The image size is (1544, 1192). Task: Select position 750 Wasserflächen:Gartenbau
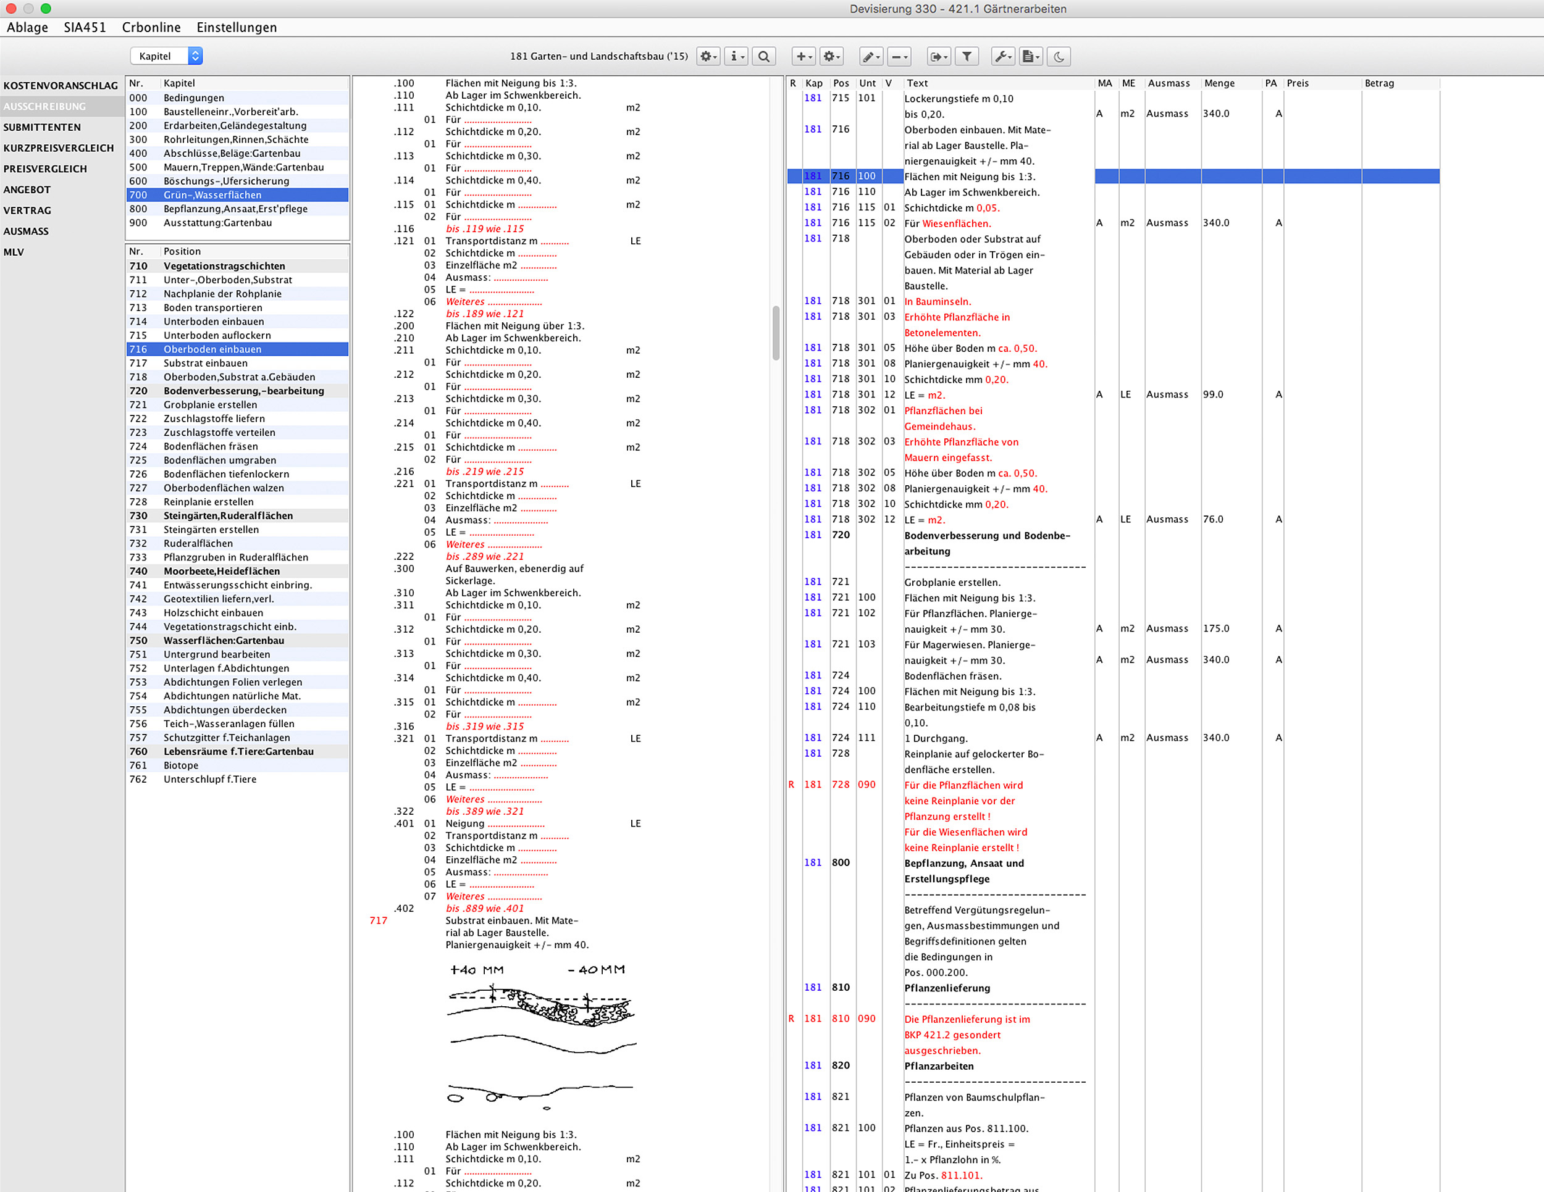point(238,640)
